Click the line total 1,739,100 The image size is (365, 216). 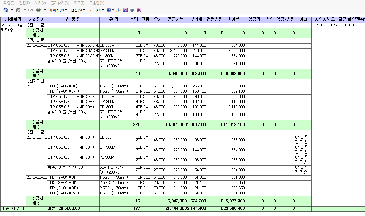(236, 91)
